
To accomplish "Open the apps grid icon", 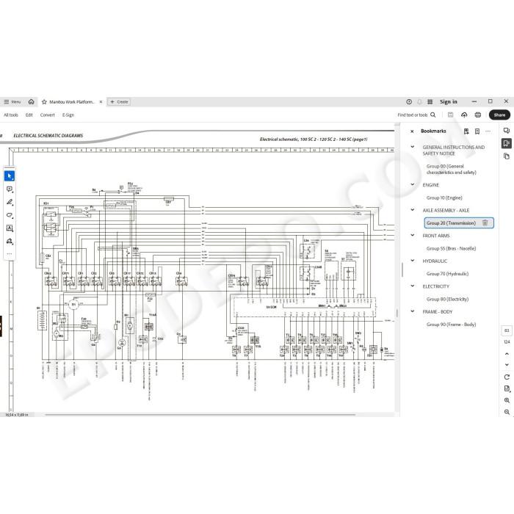I will 430,101.
